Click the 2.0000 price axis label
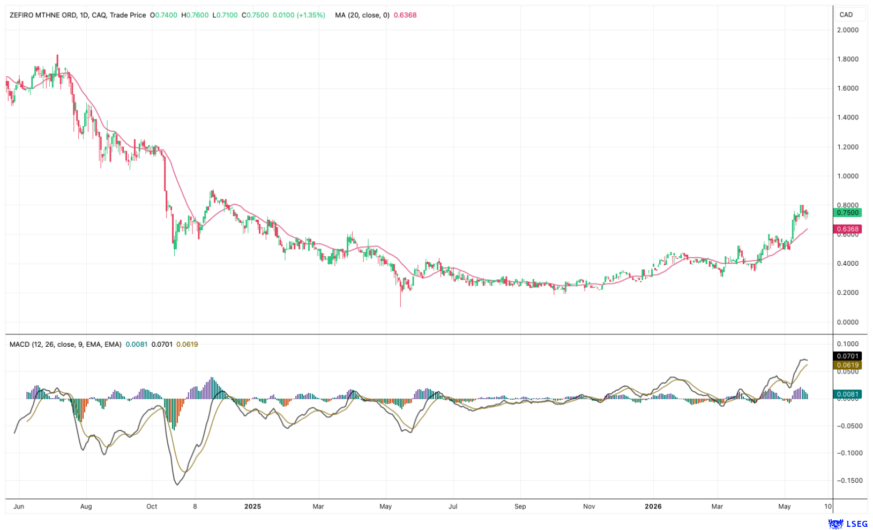873x530 pixels. pos(848,30)
